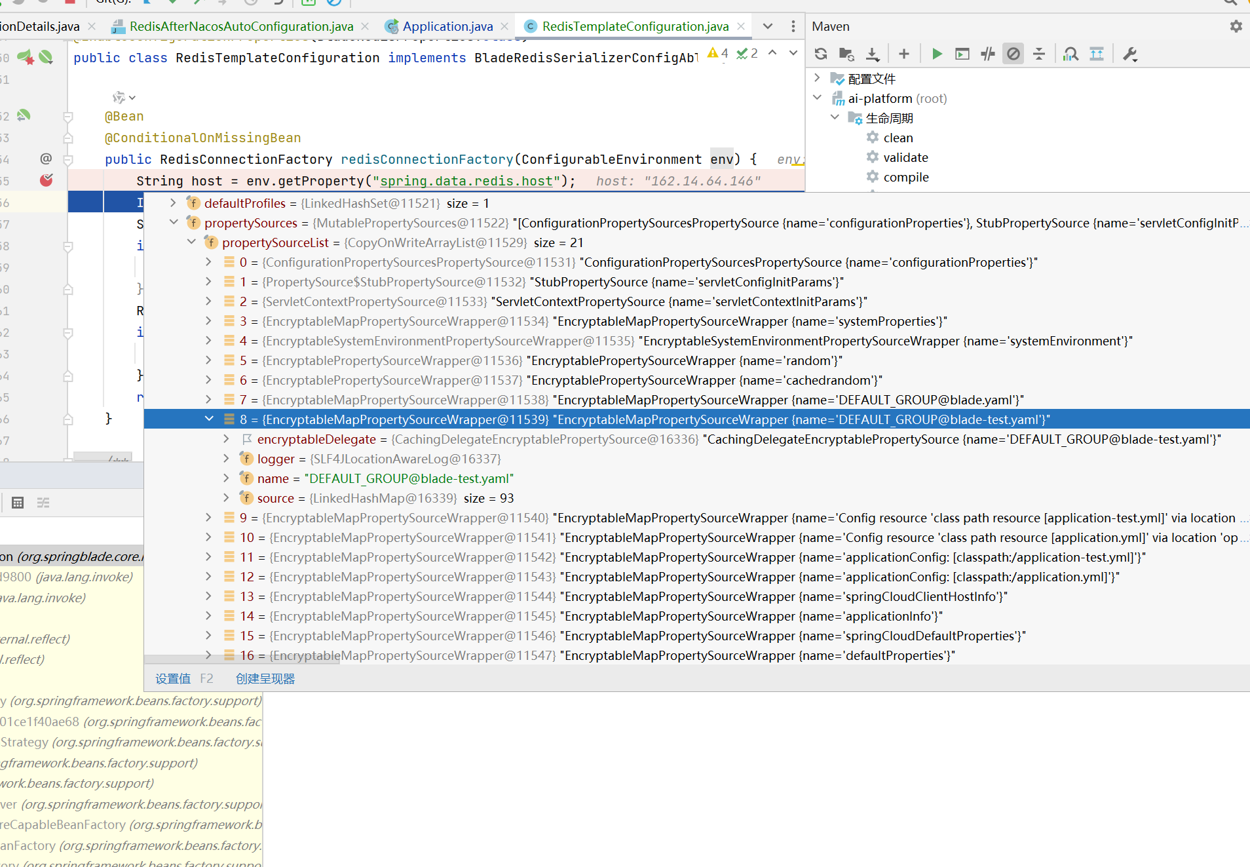The width and height of the screenshot is (1250, 867).
Task: Close RedisAfterNacosAutoConfiguration.java tab
Action: coord(365,26)
